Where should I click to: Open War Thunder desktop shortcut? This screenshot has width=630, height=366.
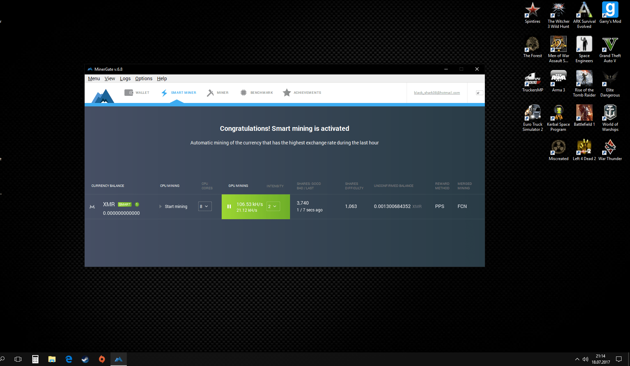click(x=610, y=150)
